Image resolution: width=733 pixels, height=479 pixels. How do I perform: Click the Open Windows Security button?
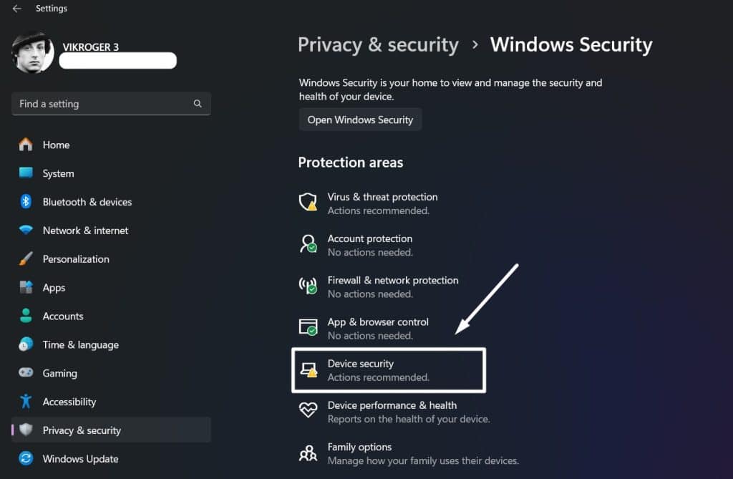click(x=360, y=120)
